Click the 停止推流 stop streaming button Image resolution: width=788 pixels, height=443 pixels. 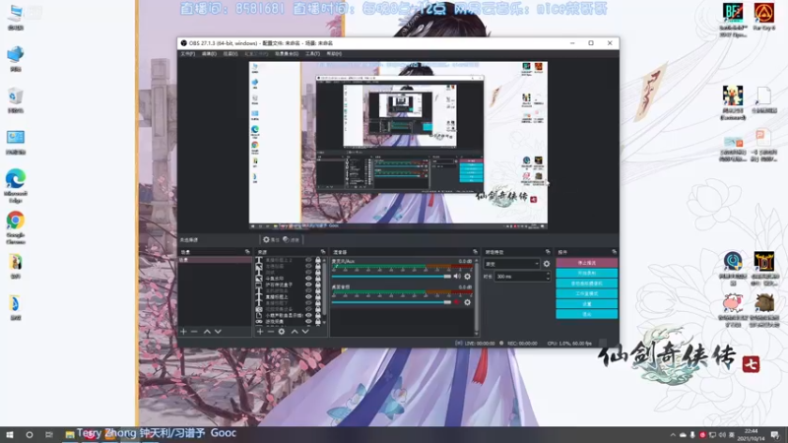(x=586, y=263)
